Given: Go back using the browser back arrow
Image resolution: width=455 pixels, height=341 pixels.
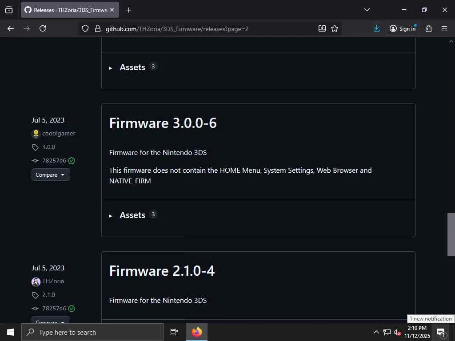Looking at the screenshot, I should click(11, 28).
